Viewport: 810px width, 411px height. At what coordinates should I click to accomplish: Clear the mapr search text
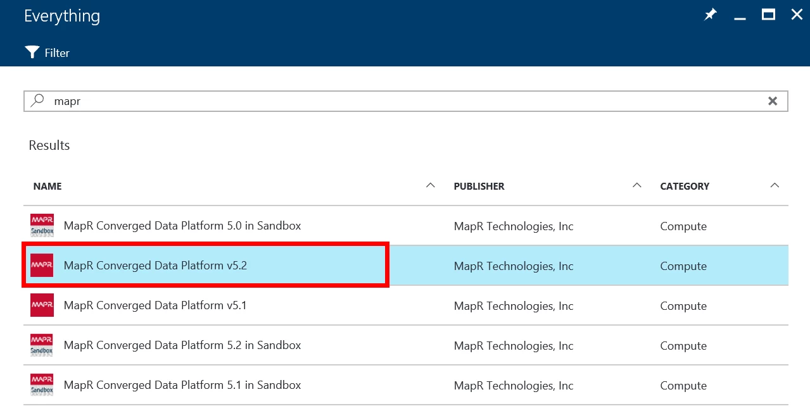pos(773,101)
